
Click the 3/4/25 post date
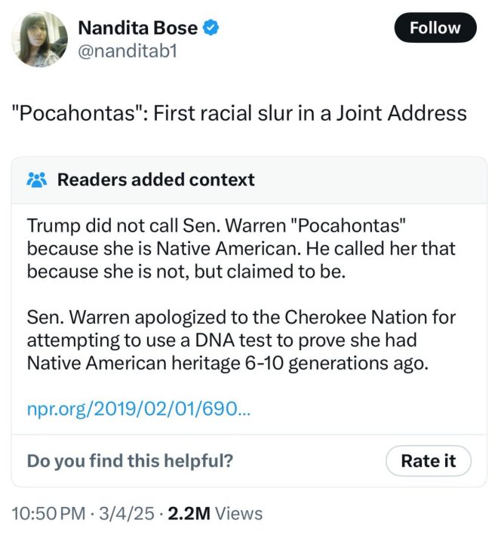pos(127,514)
